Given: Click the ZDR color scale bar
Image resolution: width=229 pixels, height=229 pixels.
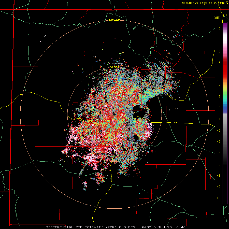Looking at the screenshot, I should 225,113.
